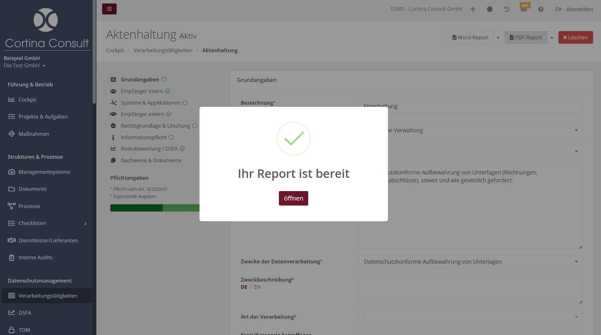
Task: Click the green Pflichtangaben progress bar
Action: click(155, 208)
